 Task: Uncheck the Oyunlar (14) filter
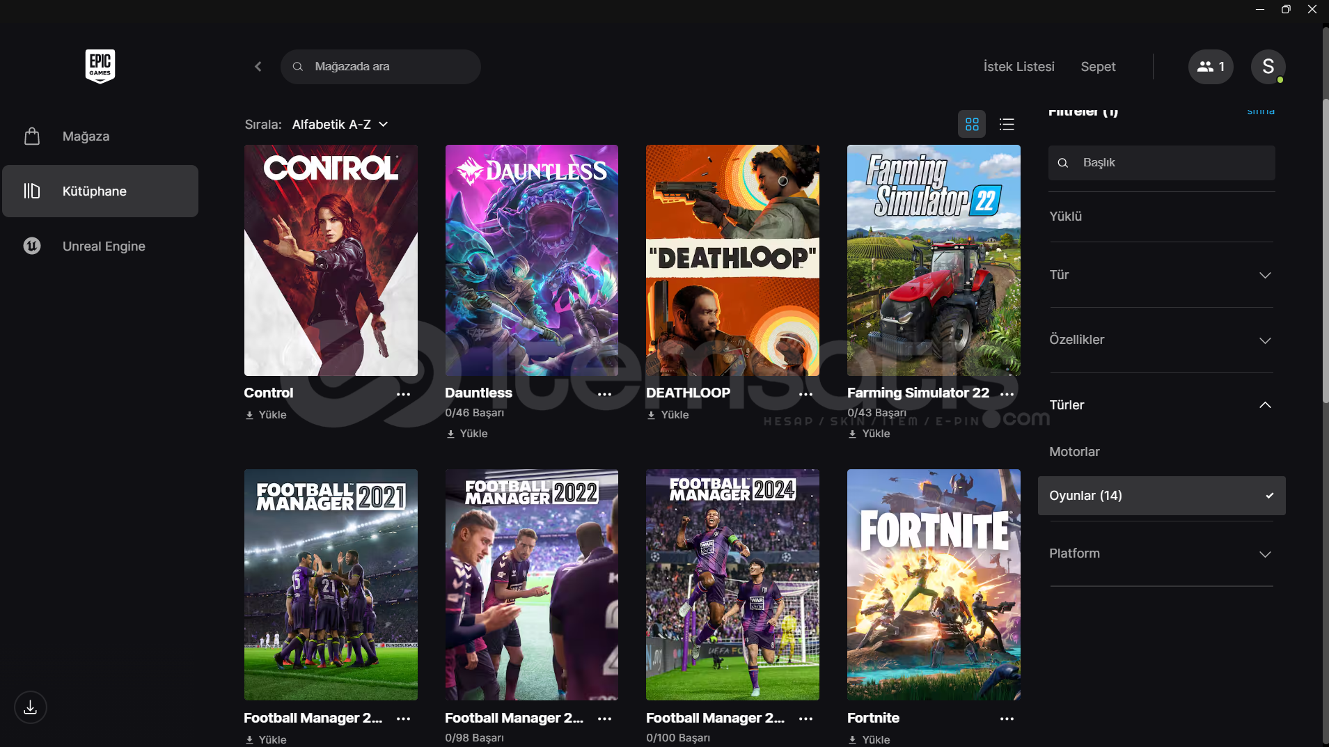[x=1161, y=496]
